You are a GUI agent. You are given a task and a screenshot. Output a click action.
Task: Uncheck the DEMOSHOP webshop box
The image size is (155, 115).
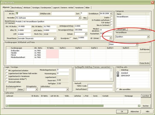click(118, 76)
